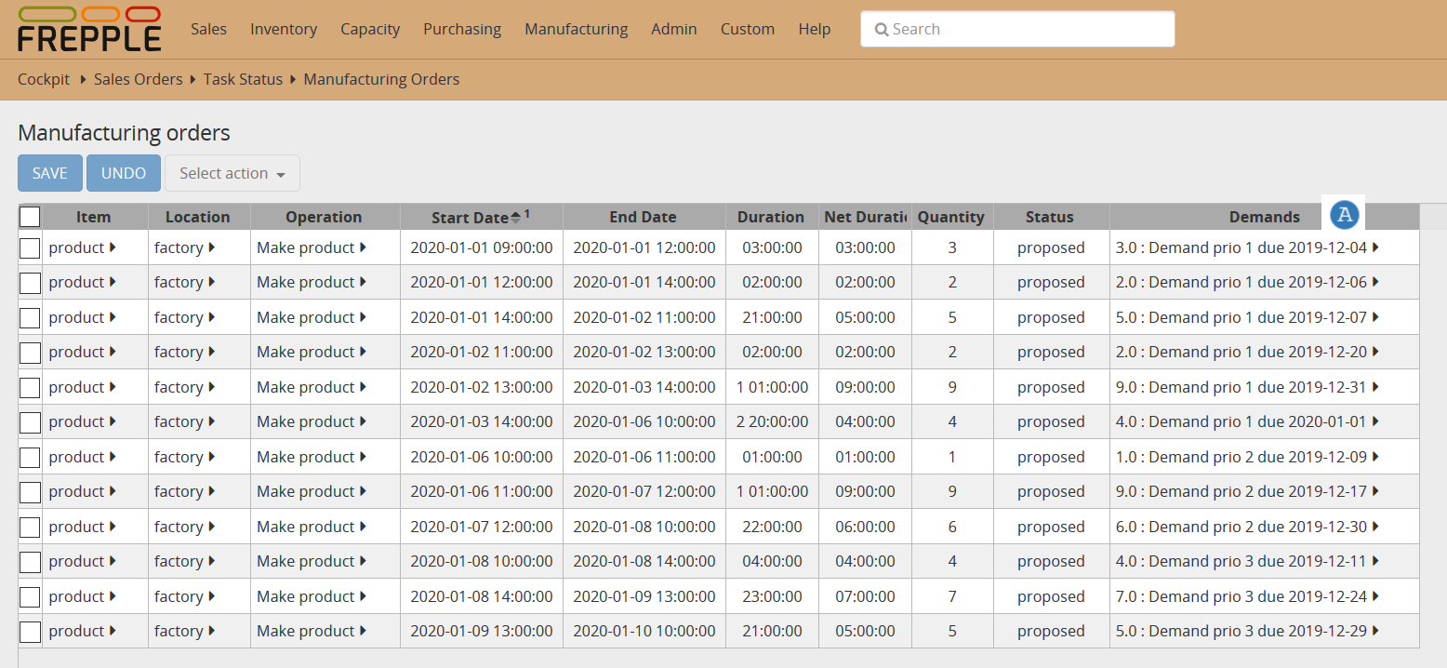Open the Admin menu
The height and width of the screenshot is (668, 1447).
[673, 29]
